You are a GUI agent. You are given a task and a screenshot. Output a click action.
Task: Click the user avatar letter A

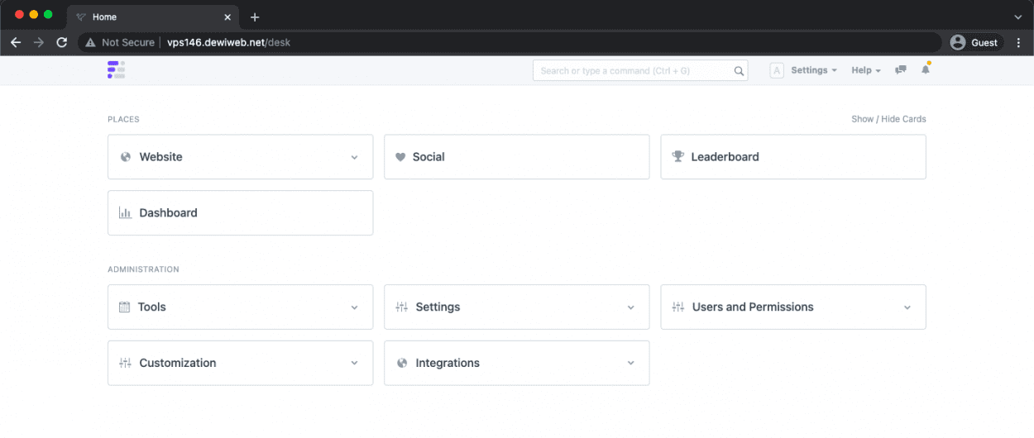pyautogui.click(x=777, y=71)
